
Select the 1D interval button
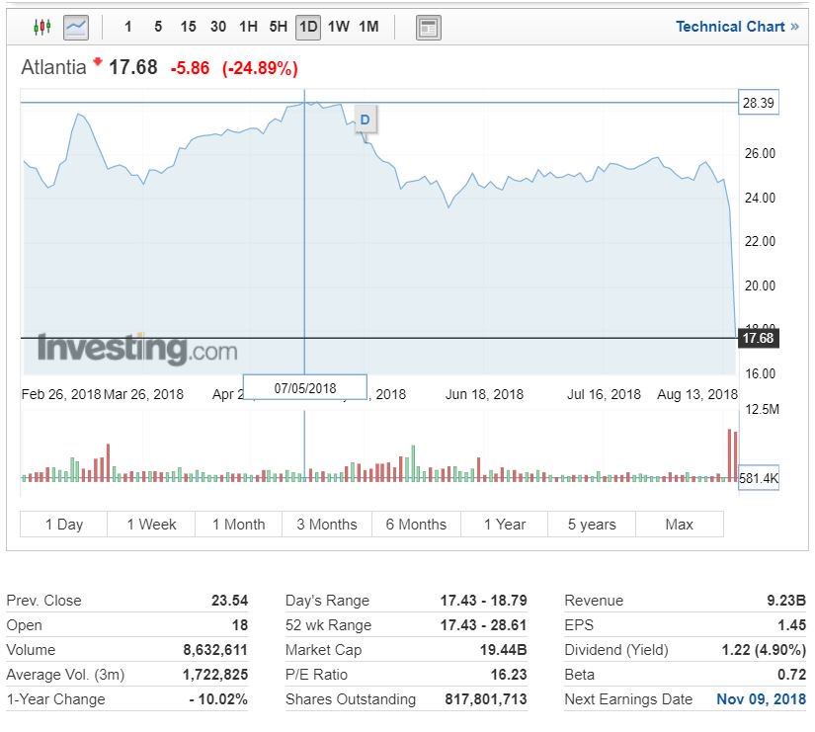308,27
